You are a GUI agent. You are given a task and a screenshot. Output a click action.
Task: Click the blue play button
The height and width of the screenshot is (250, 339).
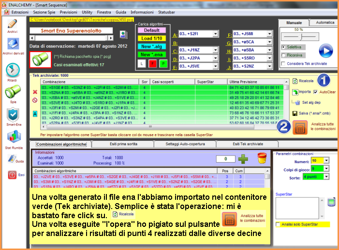326,51
